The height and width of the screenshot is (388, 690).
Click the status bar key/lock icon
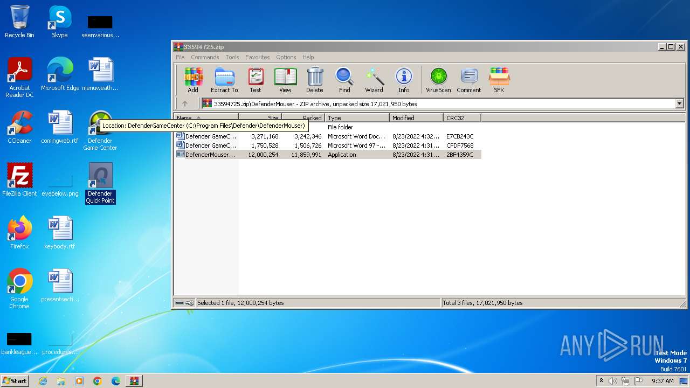tap(190, 303)
